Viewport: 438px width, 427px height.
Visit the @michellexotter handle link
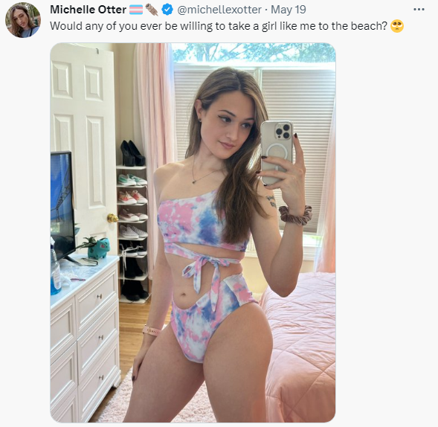click(x=219, y=10)
